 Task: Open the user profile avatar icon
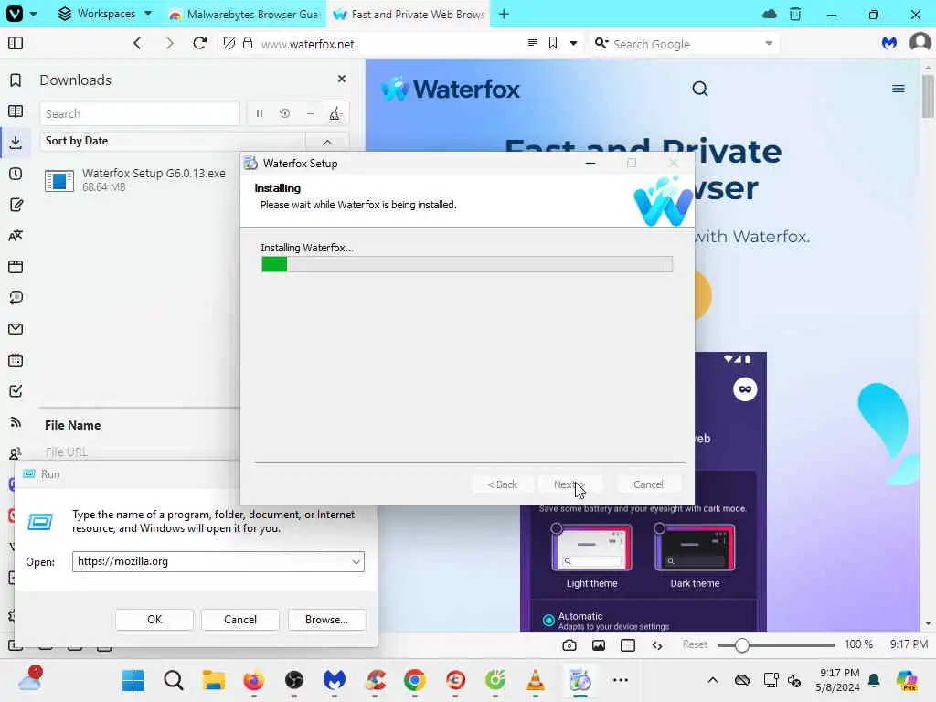click(x=920, y=43)
